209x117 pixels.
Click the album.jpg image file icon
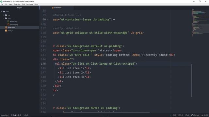tap(8, 21)
